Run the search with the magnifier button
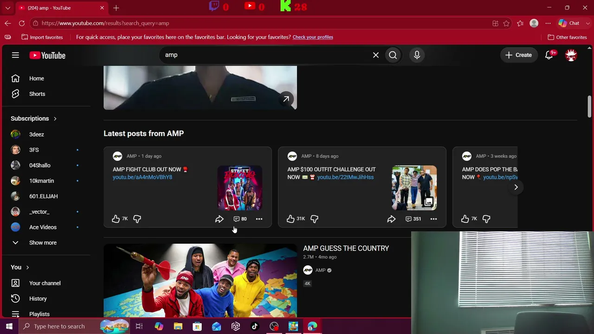The image size is (594, 334). (x=393, y=55)
